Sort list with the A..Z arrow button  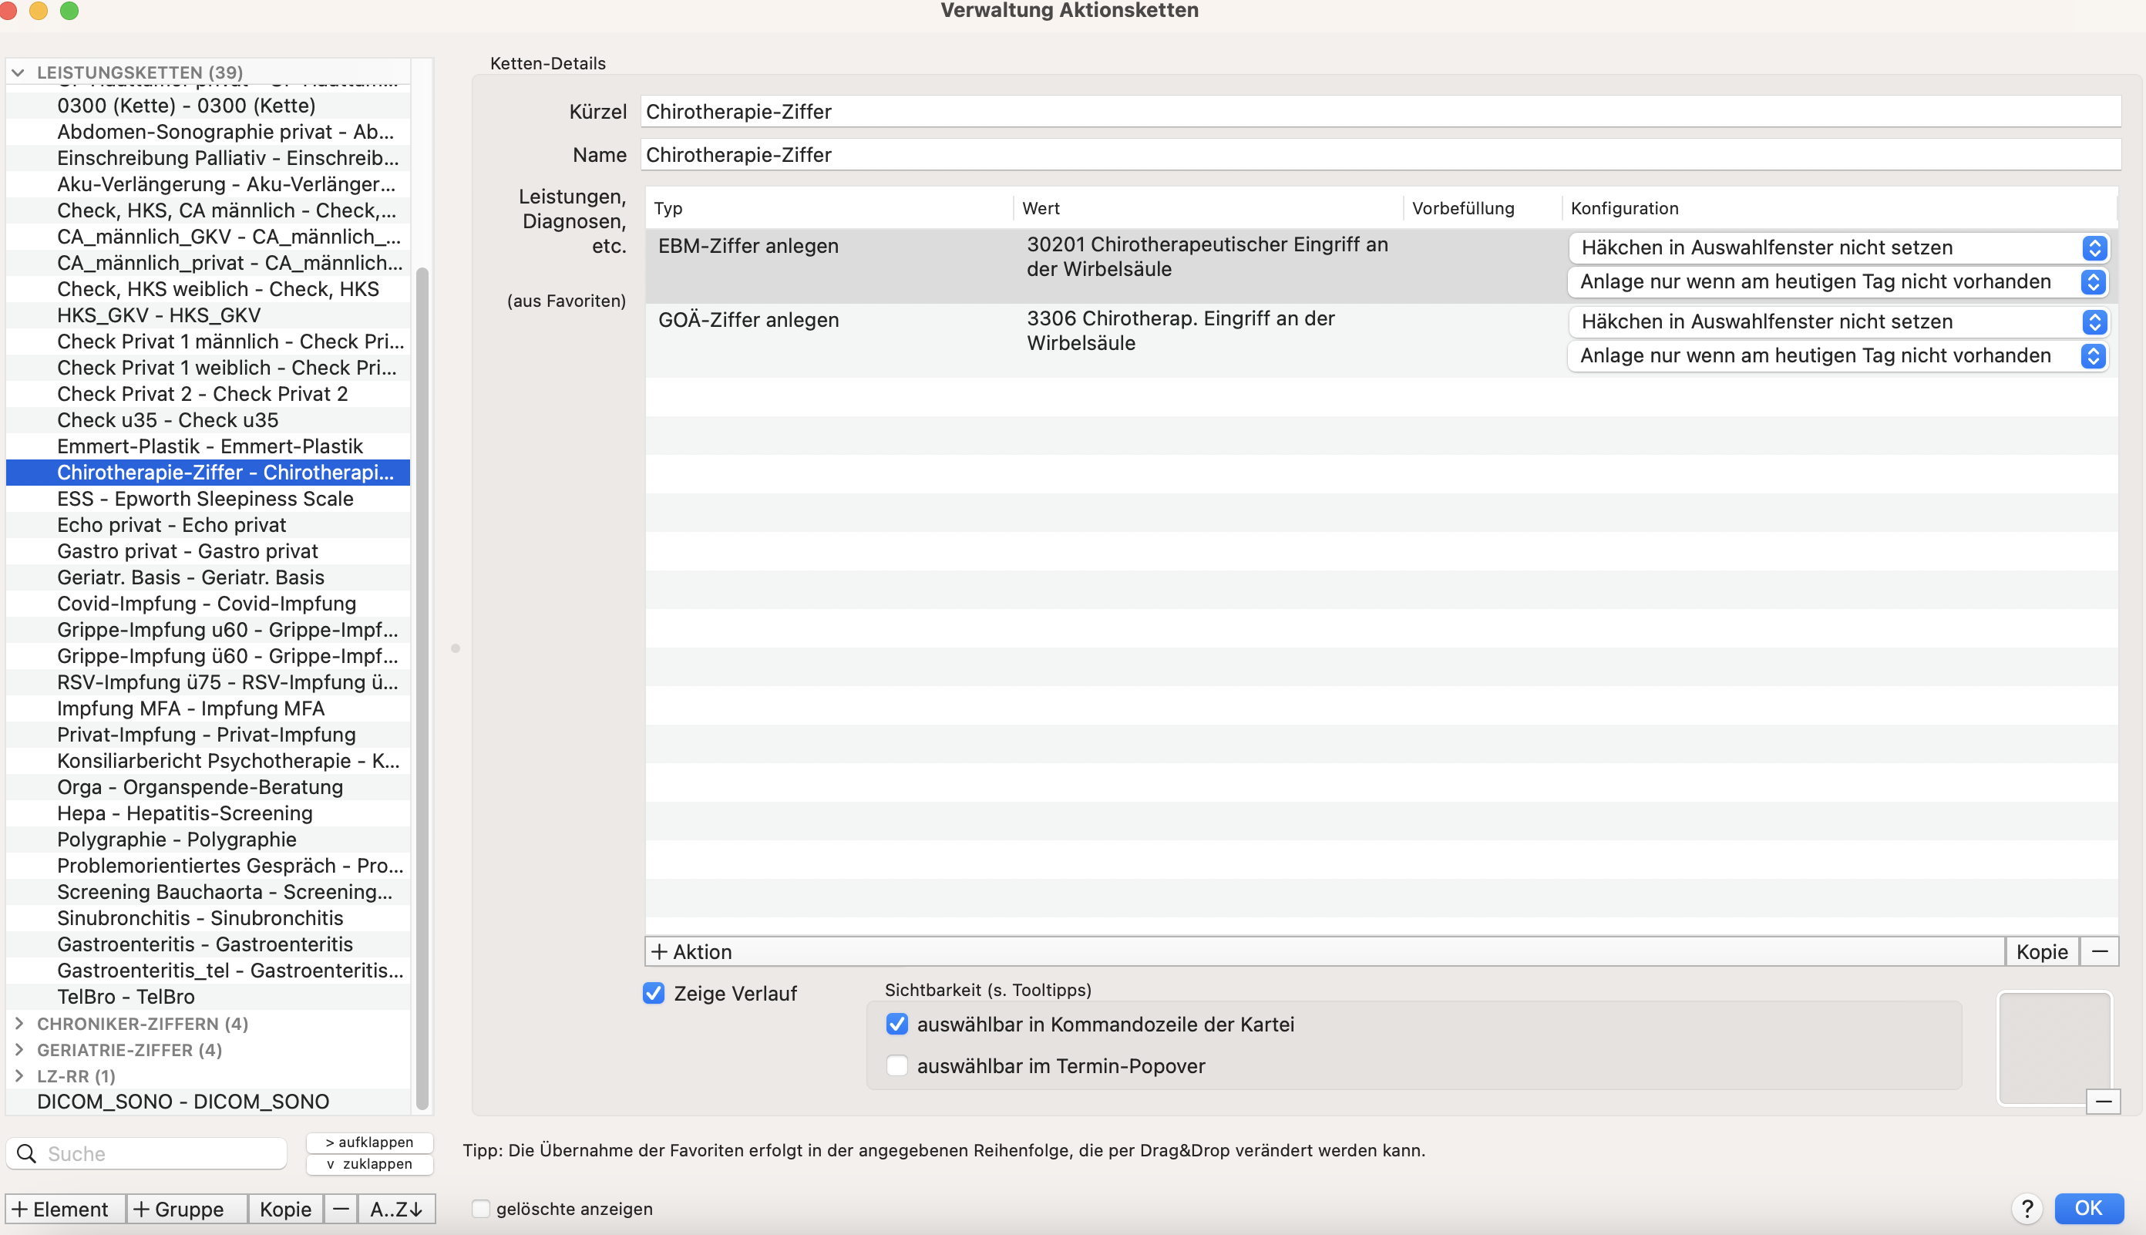(x=396, y=1209)
